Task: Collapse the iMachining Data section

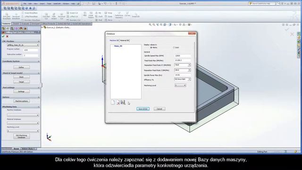Action: tap(39, 107)
